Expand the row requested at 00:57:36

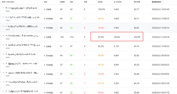[3, 82]
